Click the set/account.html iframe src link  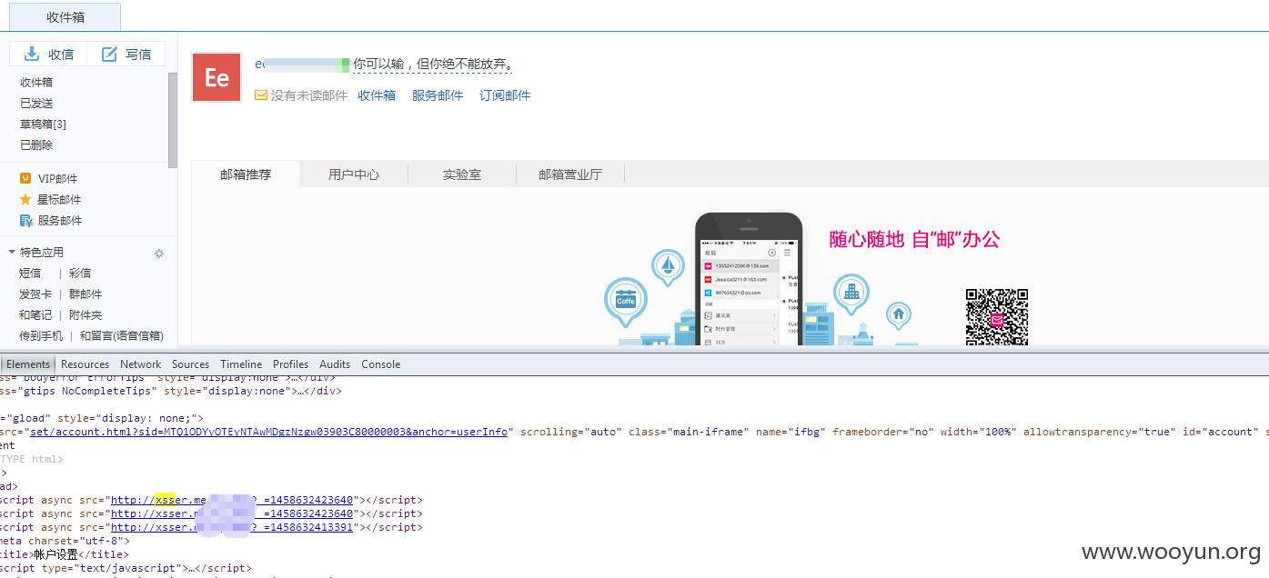tap(268, 432)
